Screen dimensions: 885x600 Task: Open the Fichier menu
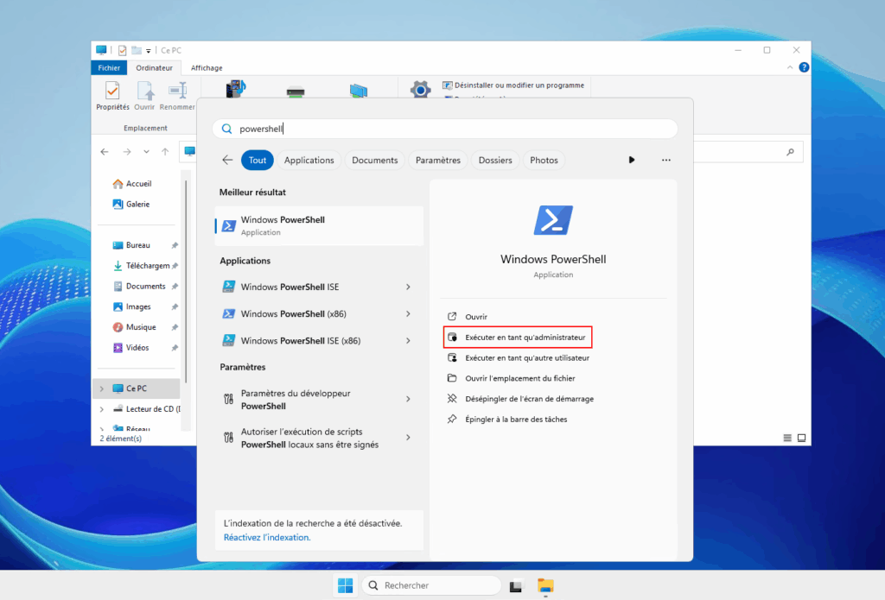point(109,67)
